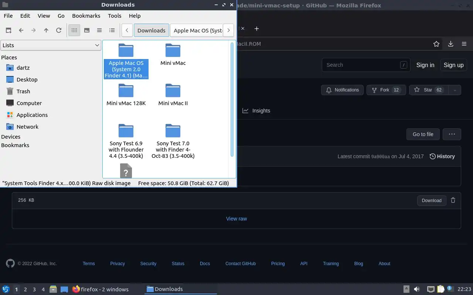Switch to thumbnail view mode
The height and width of the screenshot is (295, 473).
pos(87,30)
